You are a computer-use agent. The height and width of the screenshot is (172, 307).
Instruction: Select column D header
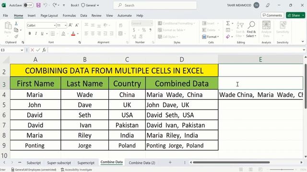182,59
